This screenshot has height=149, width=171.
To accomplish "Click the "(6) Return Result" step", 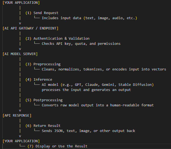I will click(x=43, y=126).
